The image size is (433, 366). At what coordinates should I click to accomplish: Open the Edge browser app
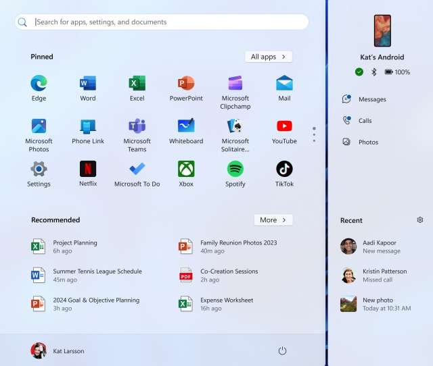coord(39,88)
